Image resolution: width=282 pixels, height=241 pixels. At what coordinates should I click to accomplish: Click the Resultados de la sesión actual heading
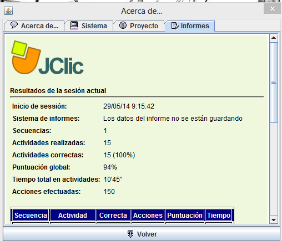(x=58, y=91)
